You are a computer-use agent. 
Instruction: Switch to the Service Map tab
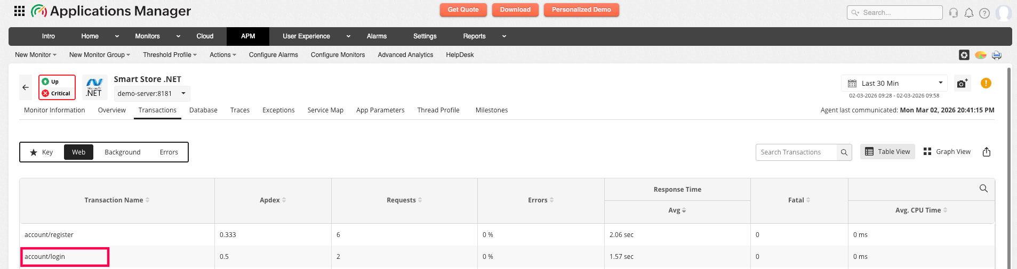(x=325, y=110)
